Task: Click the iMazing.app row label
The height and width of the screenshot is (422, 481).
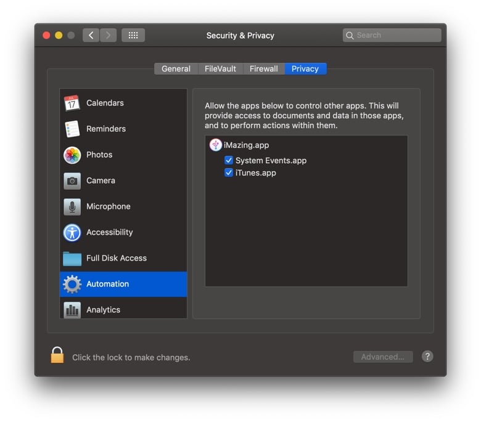Action: pyautogui.click(x=246, y=145)
